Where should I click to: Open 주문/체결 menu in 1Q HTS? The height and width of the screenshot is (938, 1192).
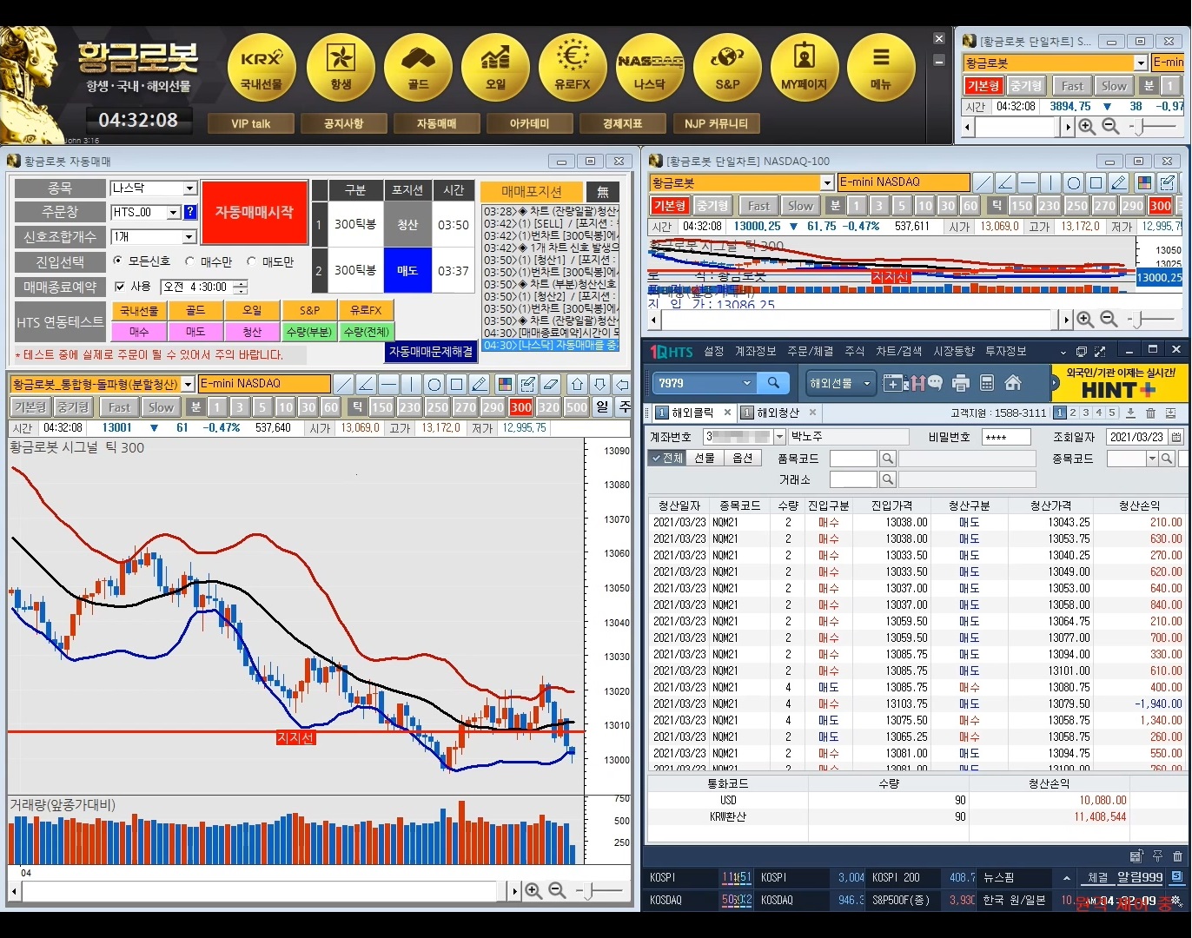810,351
